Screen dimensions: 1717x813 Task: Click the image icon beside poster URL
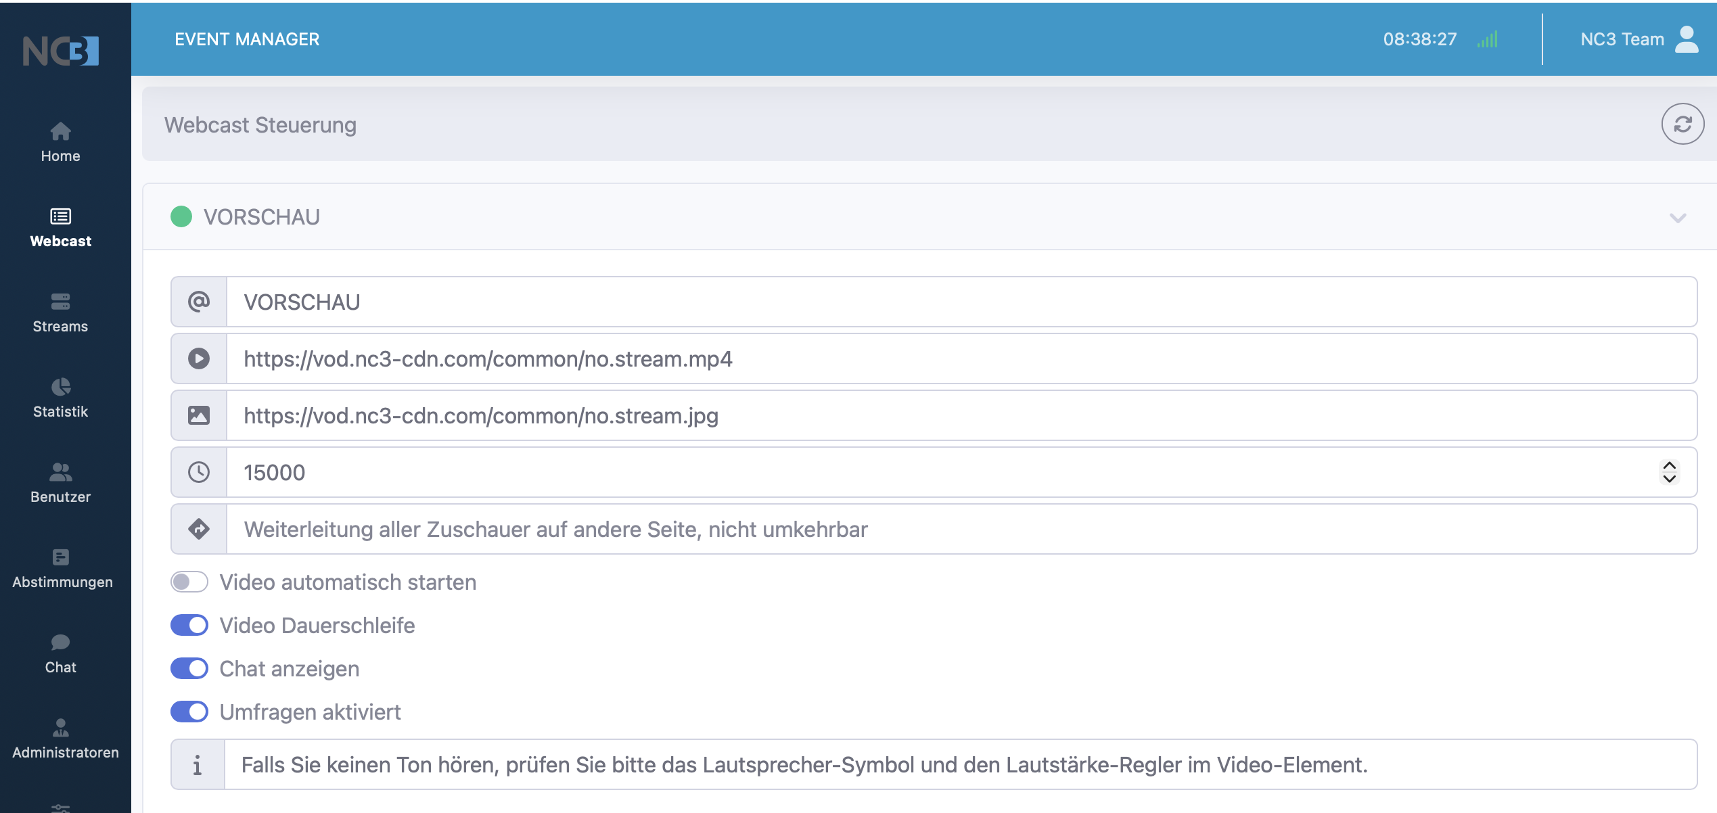pyautogui.click(x=199, y=415)
